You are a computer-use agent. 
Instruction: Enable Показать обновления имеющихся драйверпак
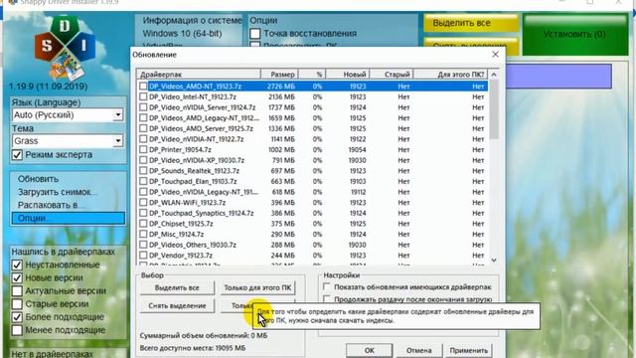(x=327, y=287)
